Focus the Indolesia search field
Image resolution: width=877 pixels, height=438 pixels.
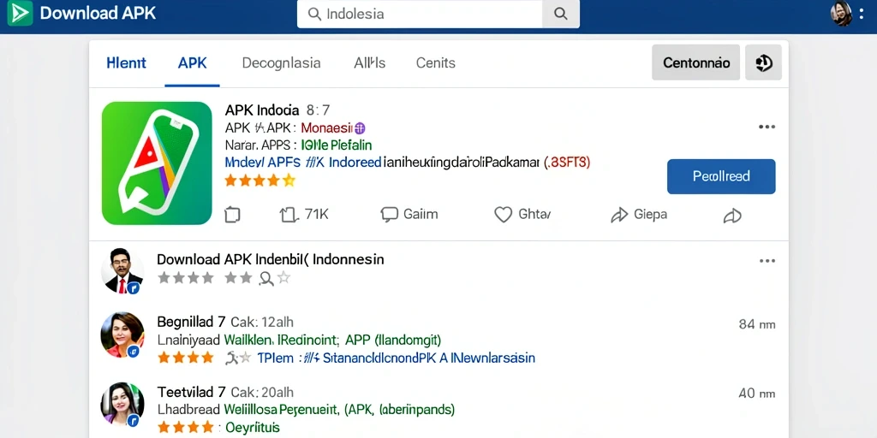click(x=420, y=14)
